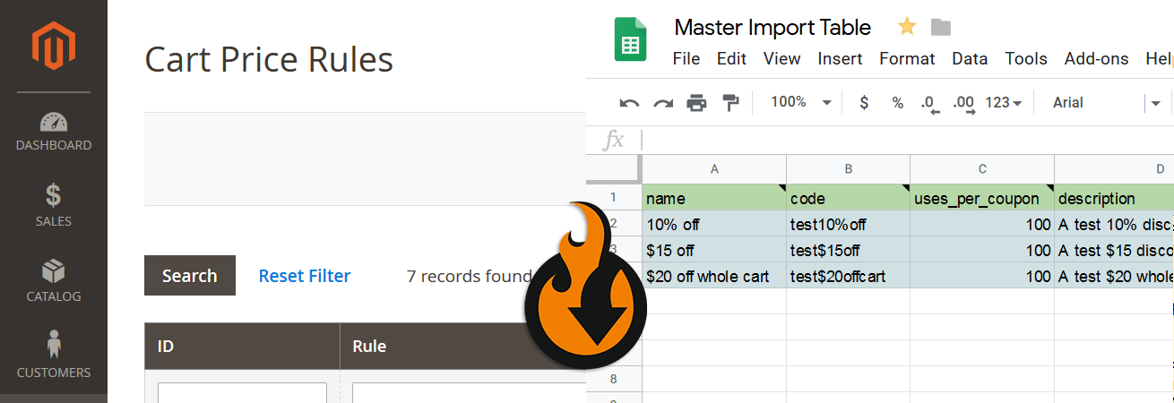Click the Google Sheets app icon
The image size is (1174, 403).
631,40
